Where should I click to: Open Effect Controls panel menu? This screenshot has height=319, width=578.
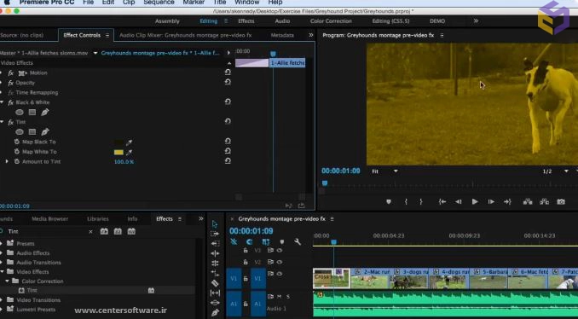click(107, 36)
